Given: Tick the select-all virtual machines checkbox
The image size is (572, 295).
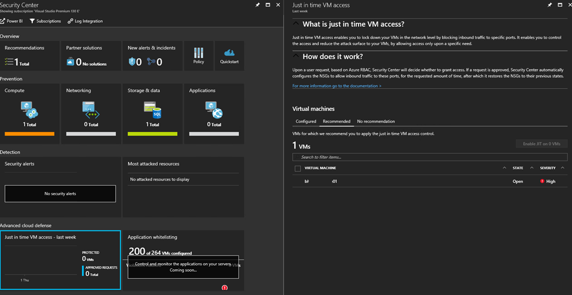Looking at the screenshot, I should point(298,168).
